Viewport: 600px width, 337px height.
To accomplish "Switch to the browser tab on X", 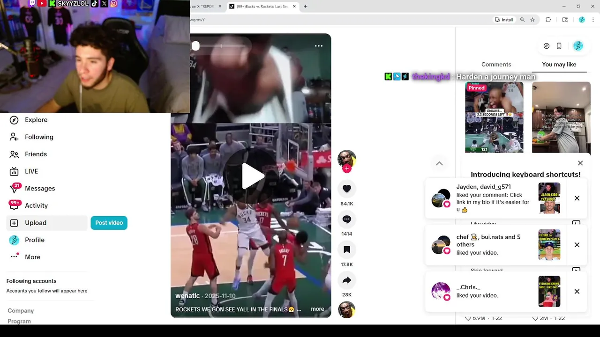I will pyautogui.click(x=204, y=7).
